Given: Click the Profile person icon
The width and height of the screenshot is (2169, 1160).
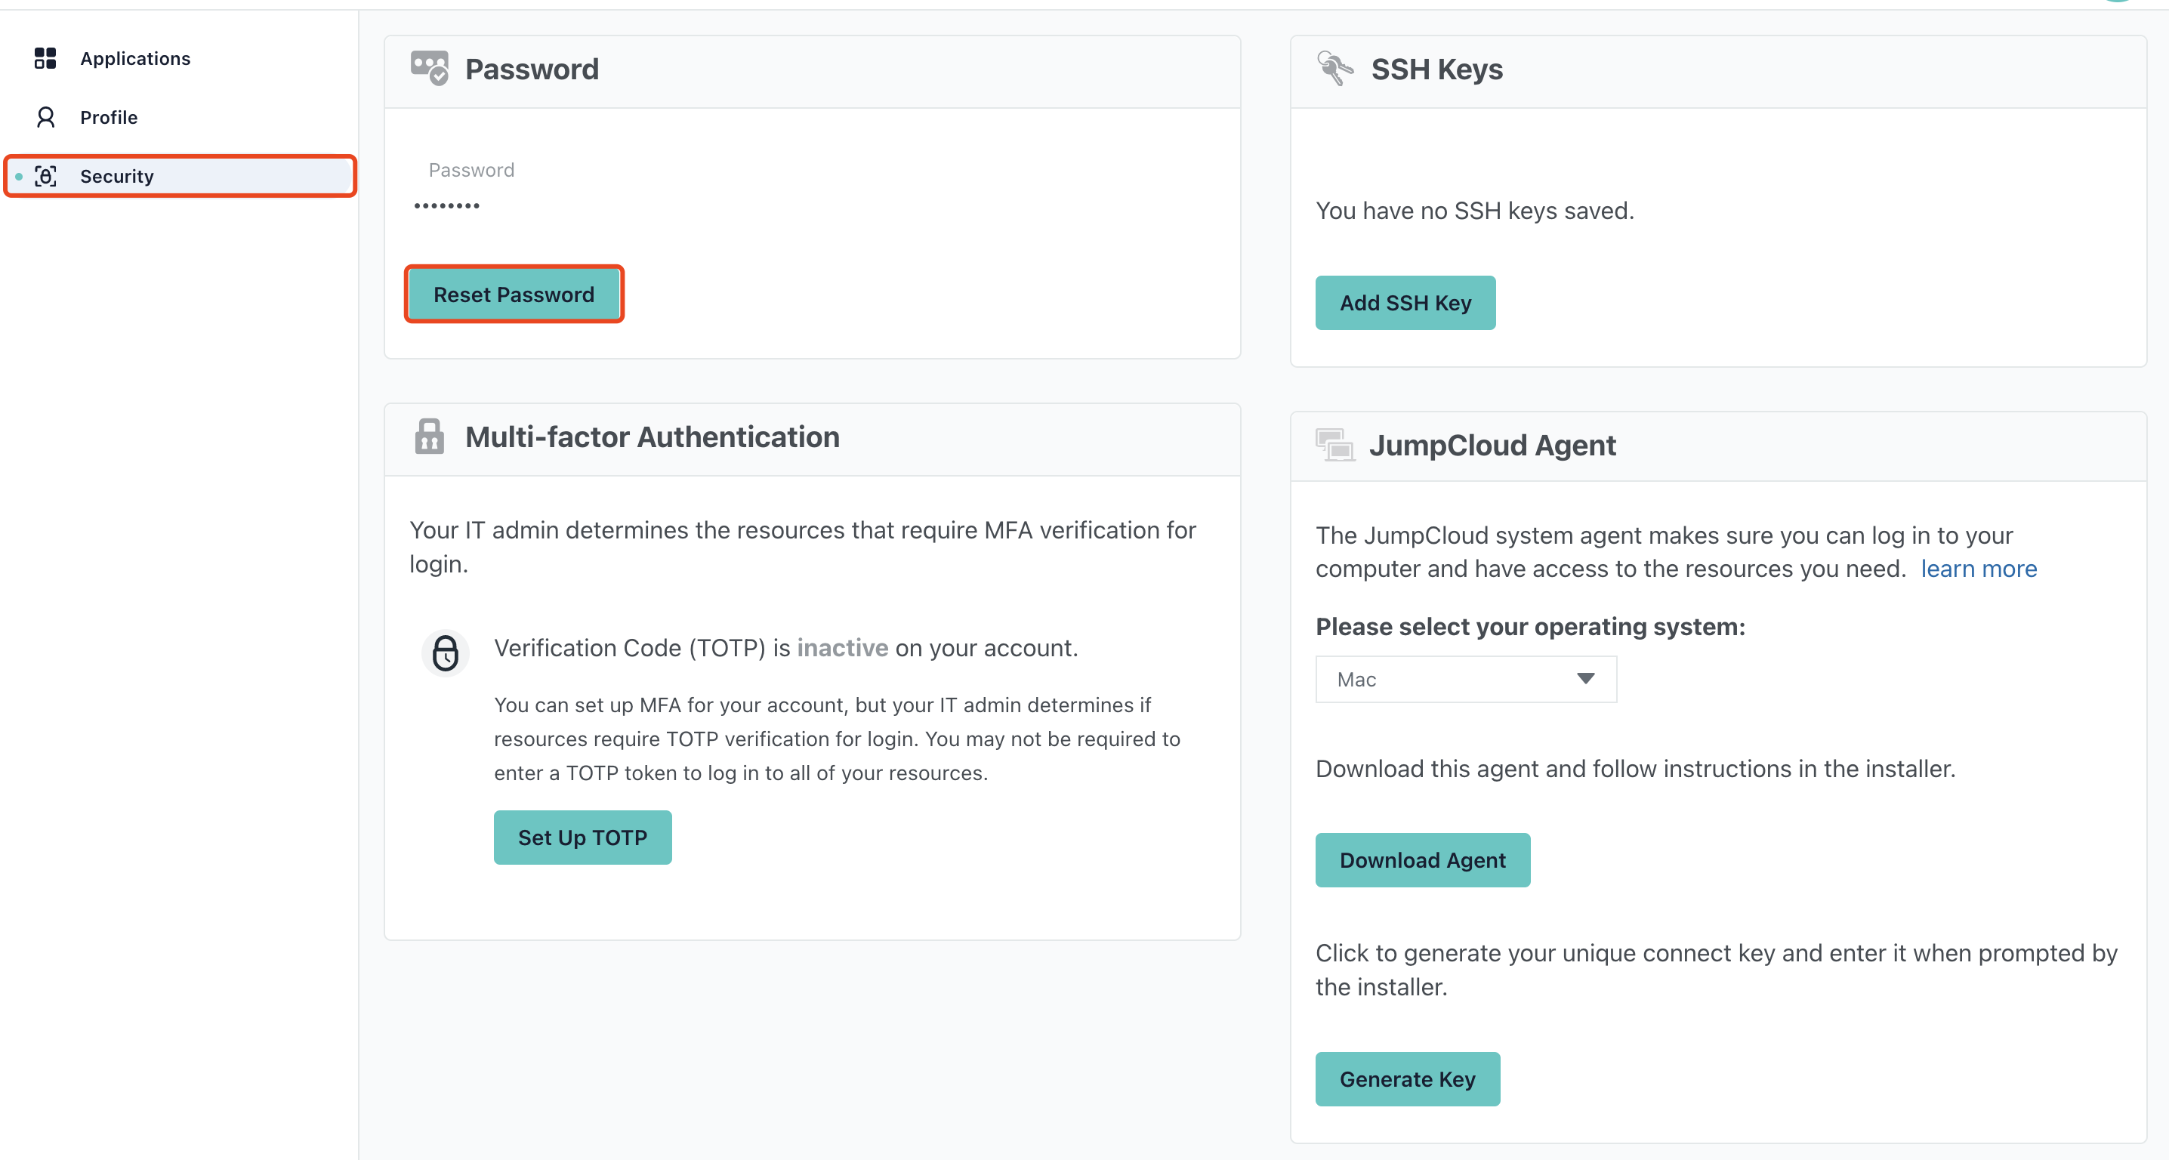Looking at the screenshot, I should pos(45,117).
